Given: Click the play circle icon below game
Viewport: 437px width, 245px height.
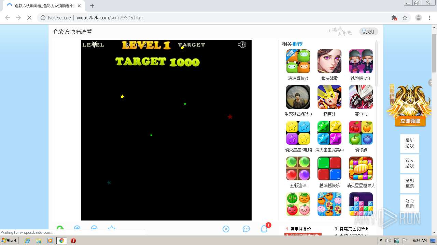Looking at the screenshot, I should point(226,229).
